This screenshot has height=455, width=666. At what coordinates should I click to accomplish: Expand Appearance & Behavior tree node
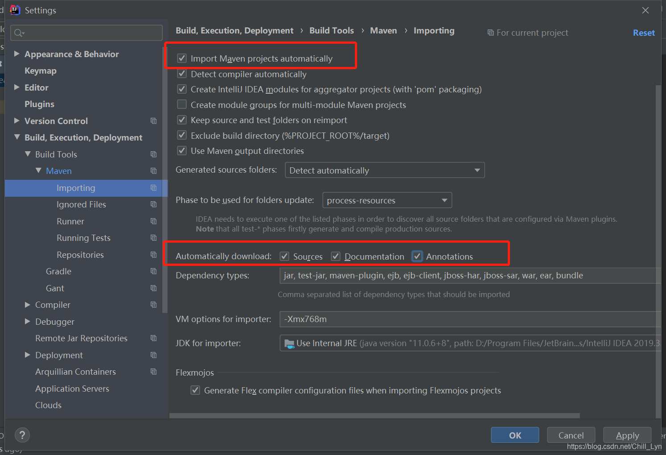click(x=17, y=54)
